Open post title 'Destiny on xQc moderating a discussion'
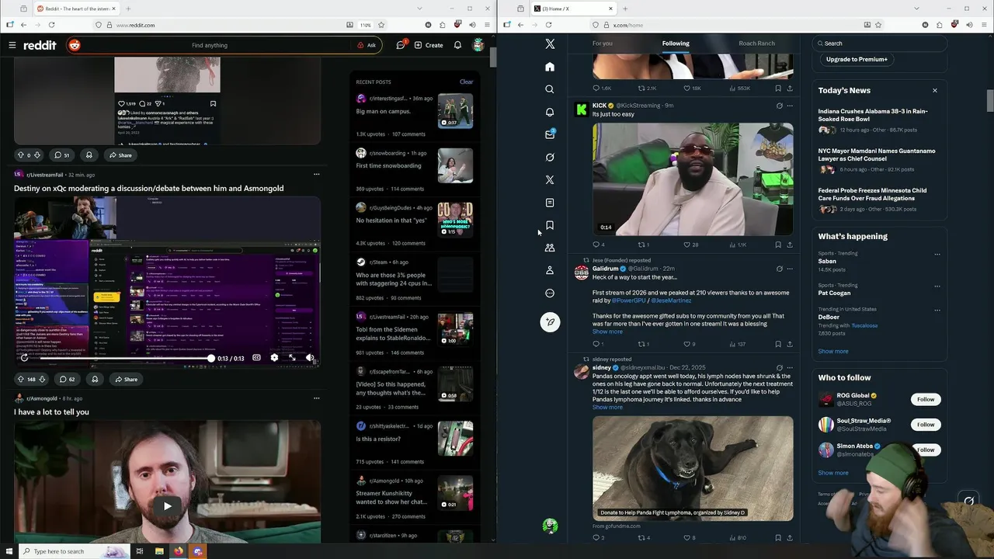The width and height of the screenshot is (994, 559). pos(148,189)
